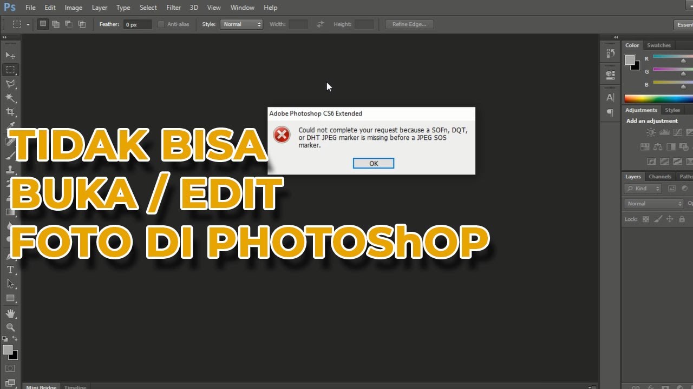This screenshot has height=389, width=693.
Task: Choose New selection mode
Action: [43, 24]
